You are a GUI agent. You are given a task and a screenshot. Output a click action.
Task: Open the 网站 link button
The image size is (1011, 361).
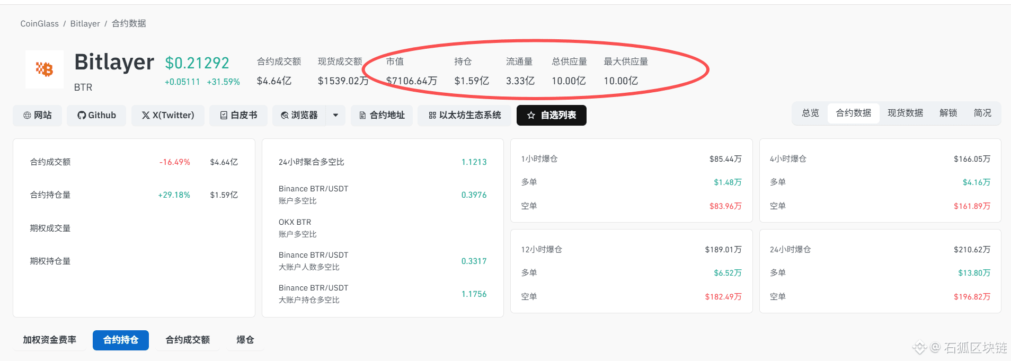[37, 116]
